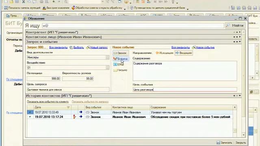Image resolution: width=260 pixels, height=146 pixels.
Task: Expand the 'Контактное лицо (Иванов Иван Иванович)' section
Action: pyautogui.click(x=240, y=37)
